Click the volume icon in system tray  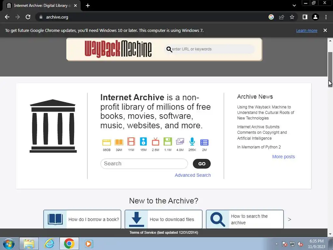click(x=300, y=244)
